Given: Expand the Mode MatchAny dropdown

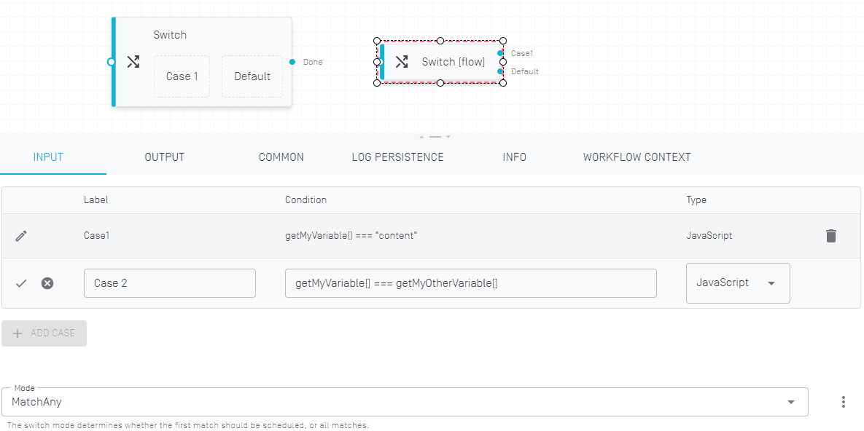Looking at the screenshot, I should (790, 402).
